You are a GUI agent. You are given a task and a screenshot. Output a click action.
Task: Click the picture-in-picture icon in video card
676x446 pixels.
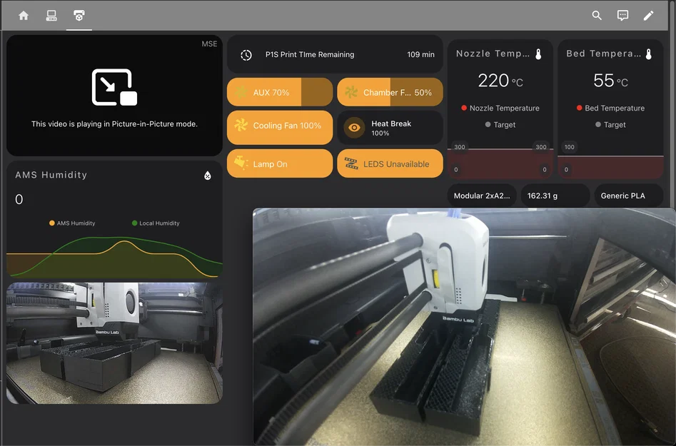(x=114, y=87)
